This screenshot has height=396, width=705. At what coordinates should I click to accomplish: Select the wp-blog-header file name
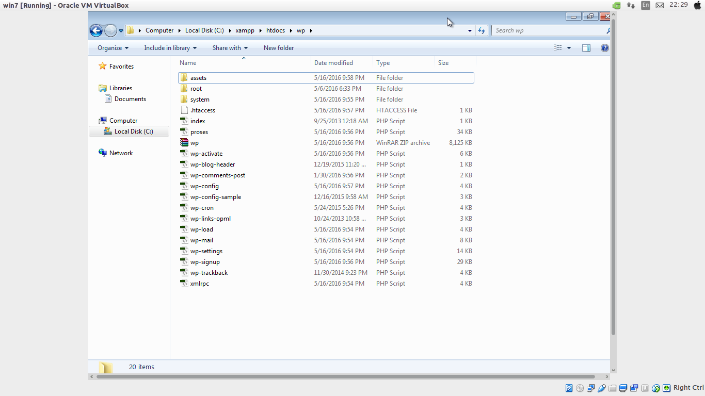coord(213,164)
